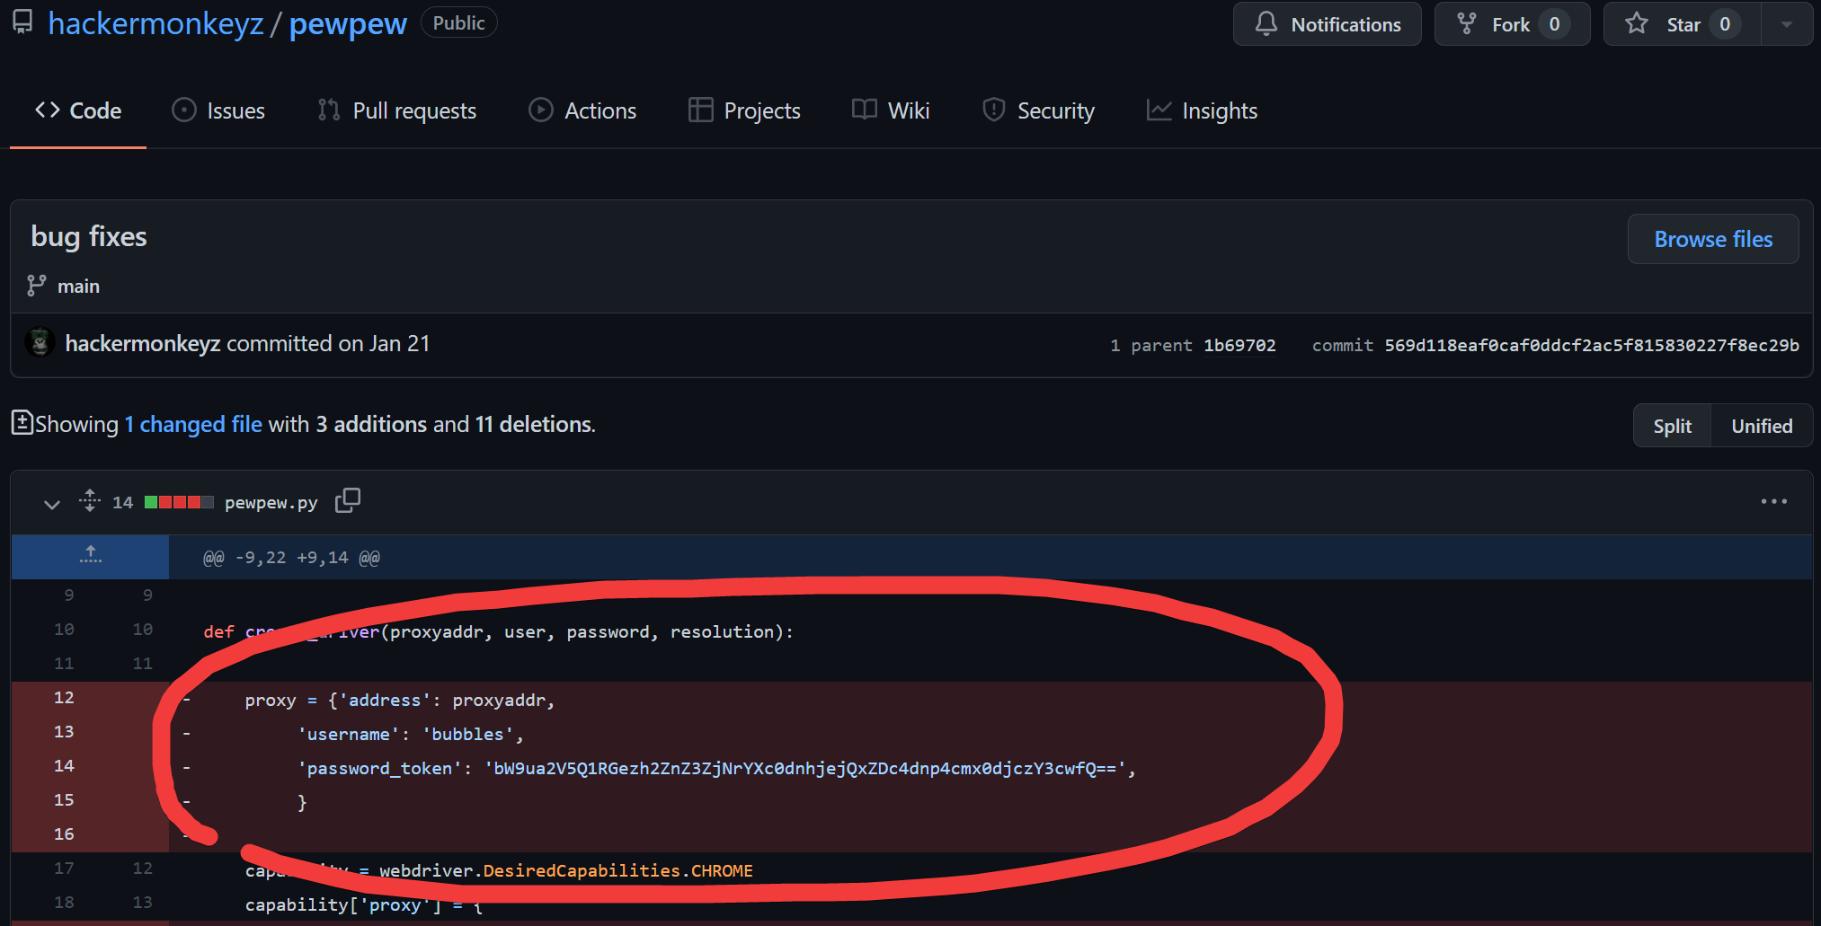Switch diff view to Split
Screen dimensions: 1821x926
1672,426
